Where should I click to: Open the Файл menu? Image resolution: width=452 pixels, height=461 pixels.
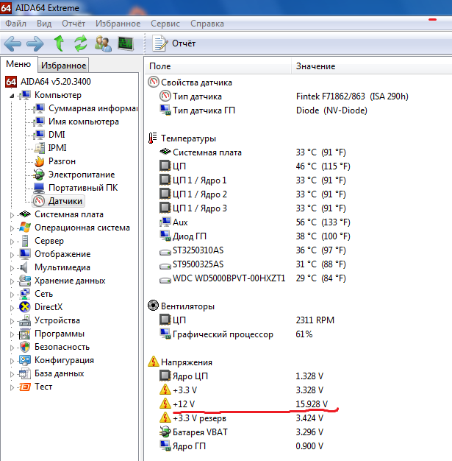pos(15,24)
